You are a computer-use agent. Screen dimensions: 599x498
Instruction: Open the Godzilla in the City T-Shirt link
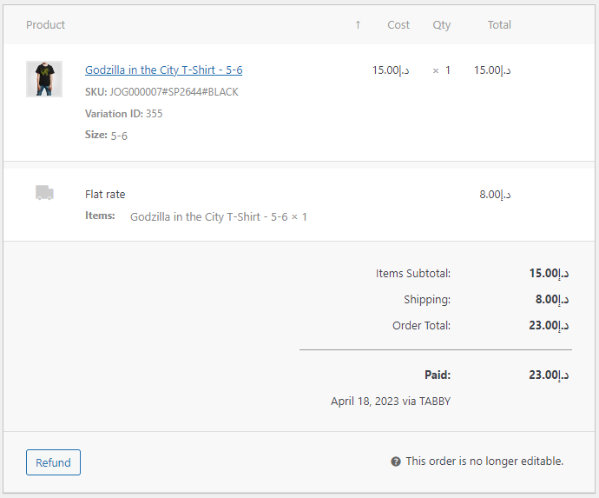click(163, 70)
